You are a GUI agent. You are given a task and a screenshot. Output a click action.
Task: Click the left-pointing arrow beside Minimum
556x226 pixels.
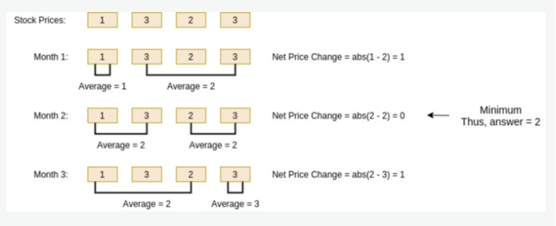coord(438,115)
